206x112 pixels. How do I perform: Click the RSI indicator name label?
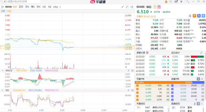click(x=7, y=90)
